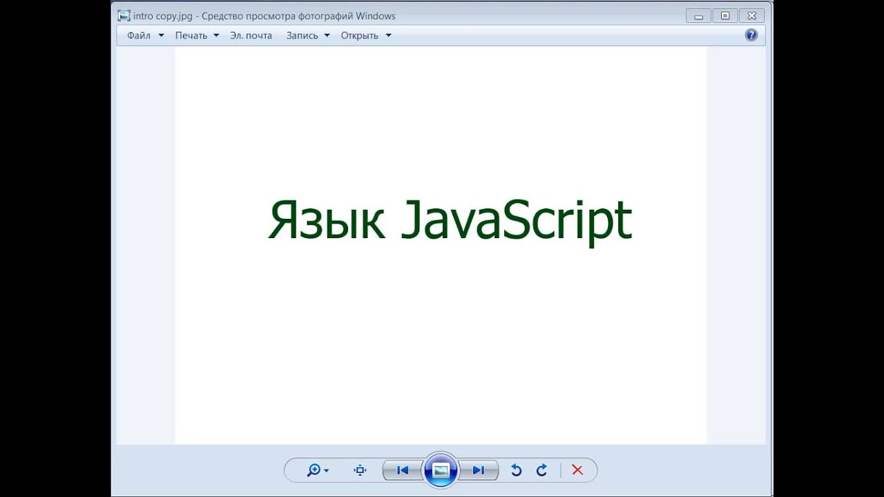Go to the previous image
The width and height of the screenshot is (884, 497).
pos(403,470)
